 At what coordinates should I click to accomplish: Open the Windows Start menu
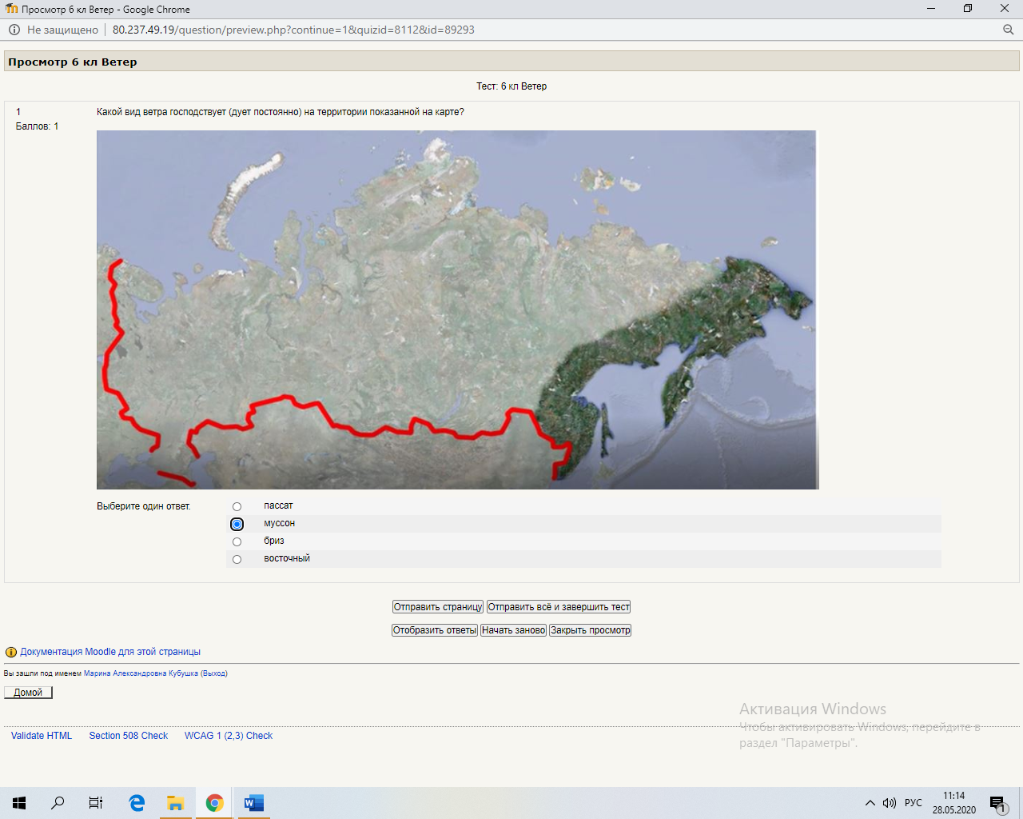point(19,803)
